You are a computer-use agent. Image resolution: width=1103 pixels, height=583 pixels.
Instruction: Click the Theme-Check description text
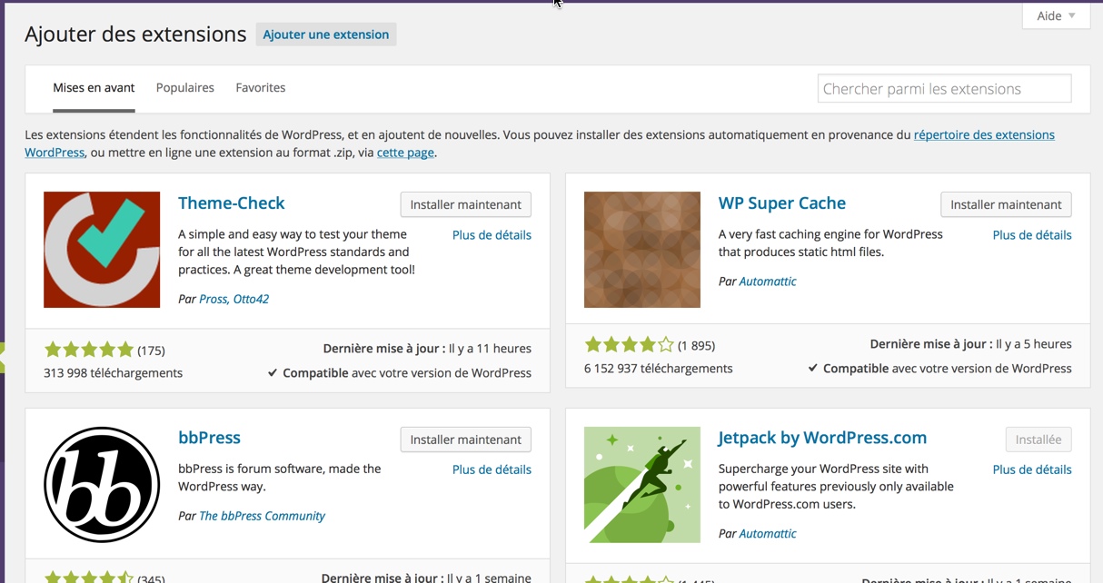(297, 252)
